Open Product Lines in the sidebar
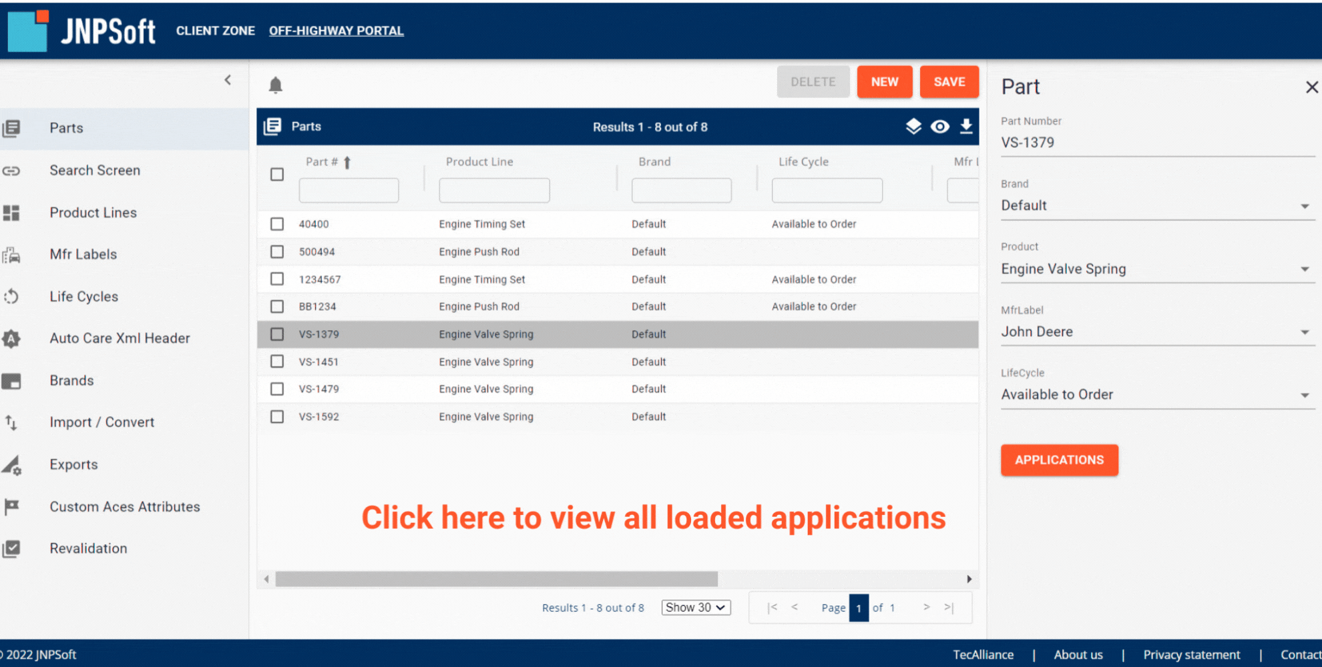This screenshot has width=1322, height=667. coord(93,213)
